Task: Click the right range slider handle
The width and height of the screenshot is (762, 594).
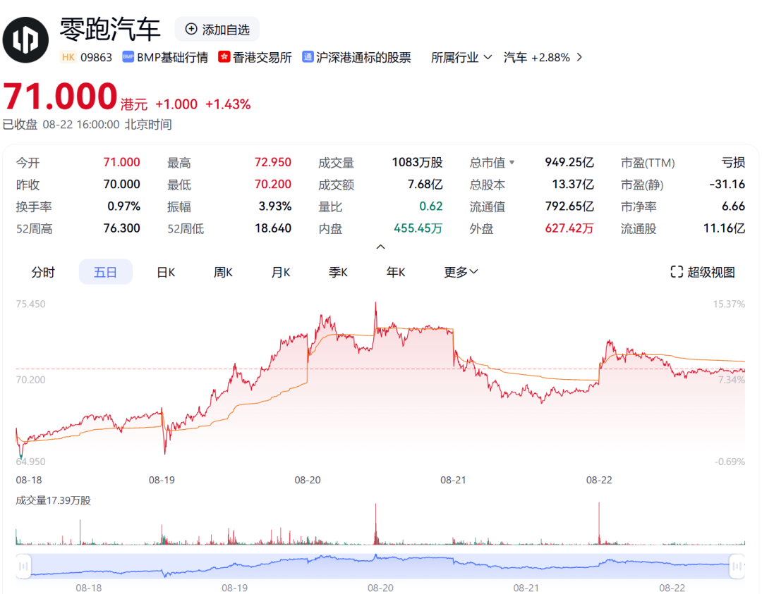Action: [737, 566]
